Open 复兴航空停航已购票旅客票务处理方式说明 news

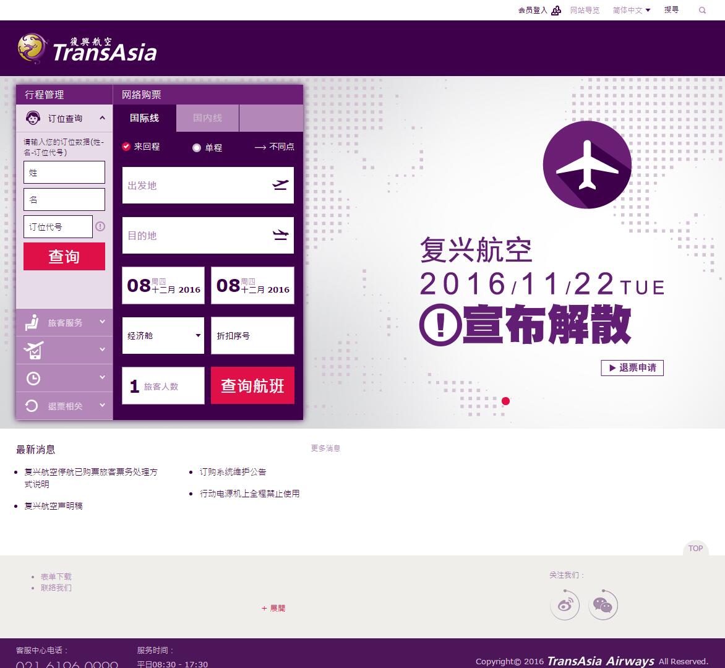pos(91,478)
